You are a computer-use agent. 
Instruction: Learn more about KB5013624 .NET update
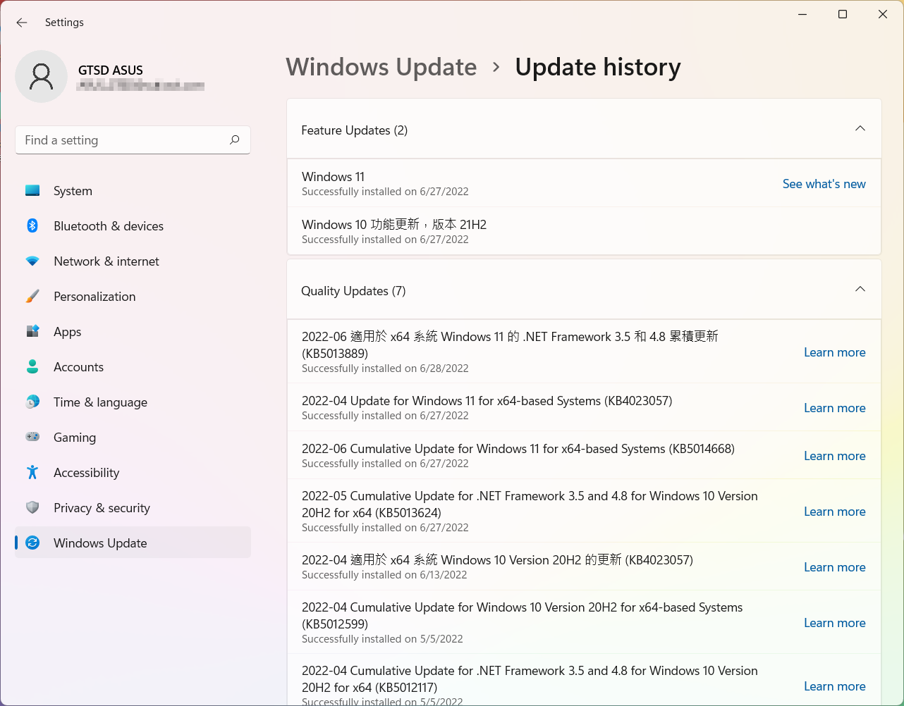tap(834, 512)
